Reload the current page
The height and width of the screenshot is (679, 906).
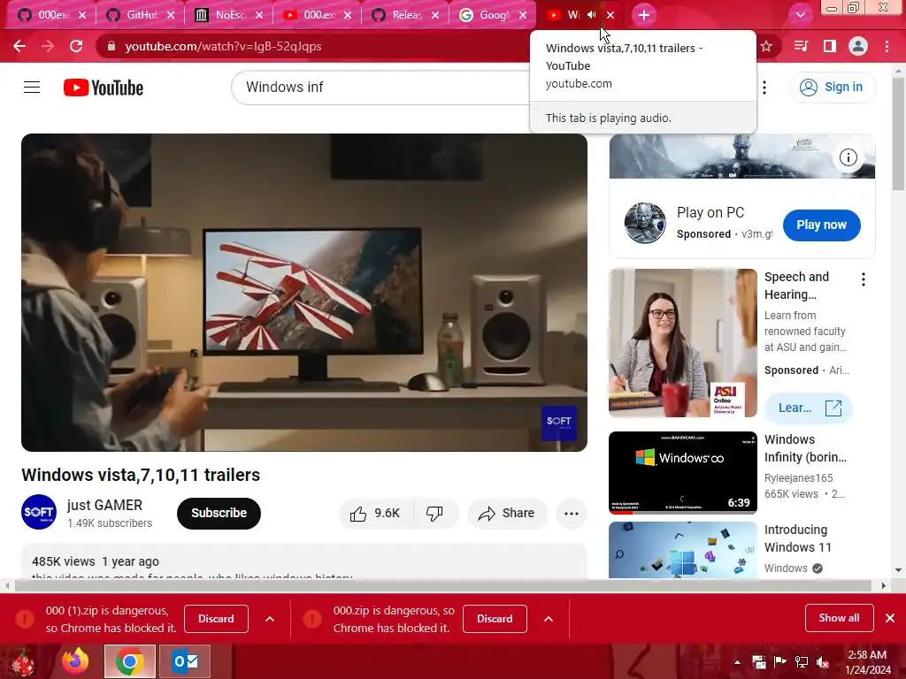(76, 46)
